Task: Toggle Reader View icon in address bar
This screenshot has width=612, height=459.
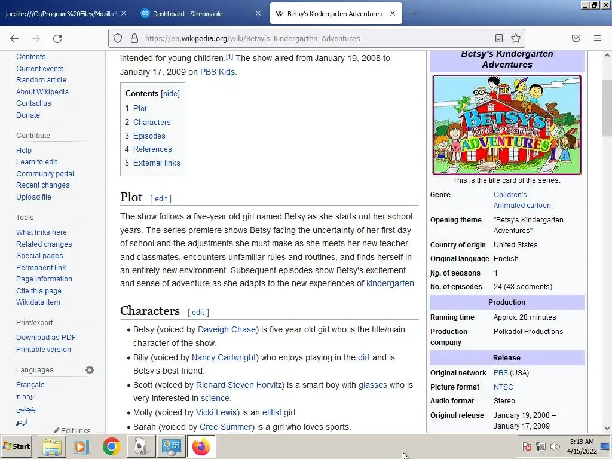Action: (499, 38)
